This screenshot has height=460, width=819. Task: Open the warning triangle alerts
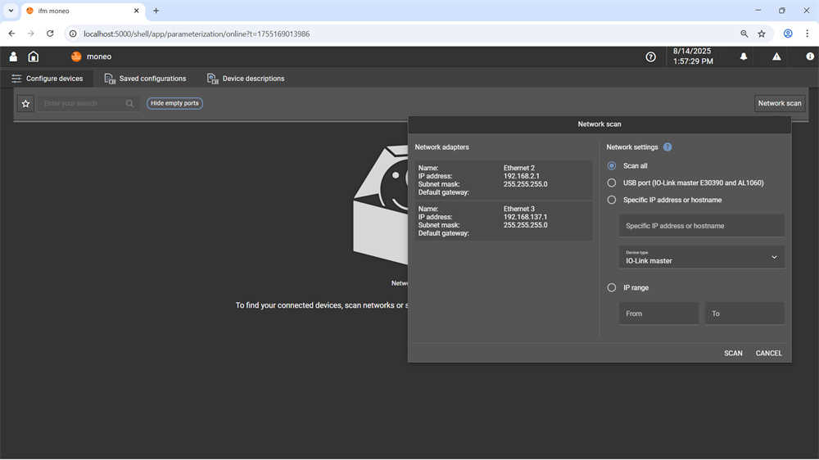click(776, 56)
